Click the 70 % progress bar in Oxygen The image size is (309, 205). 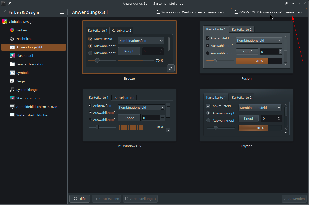[260, 128]
